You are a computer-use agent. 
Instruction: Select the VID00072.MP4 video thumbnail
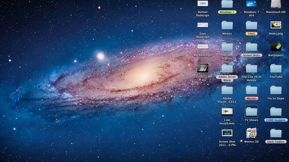coord(203,68)
